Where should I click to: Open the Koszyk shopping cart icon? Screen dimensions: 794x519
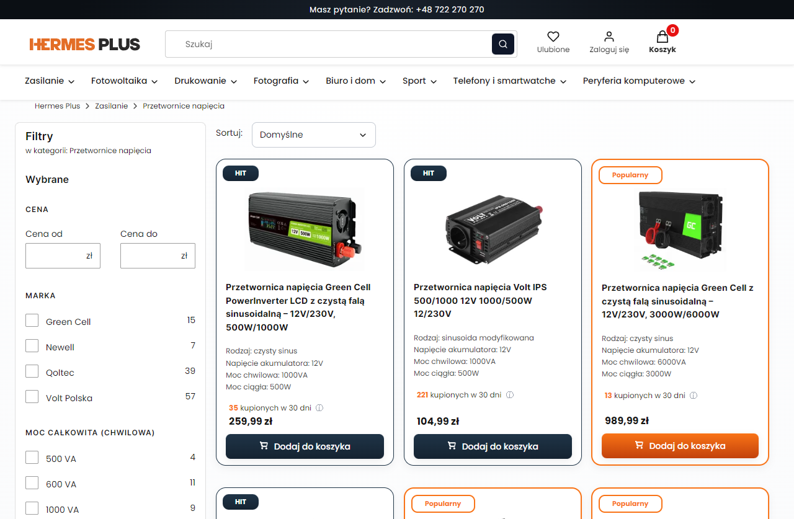pos(662,37)
